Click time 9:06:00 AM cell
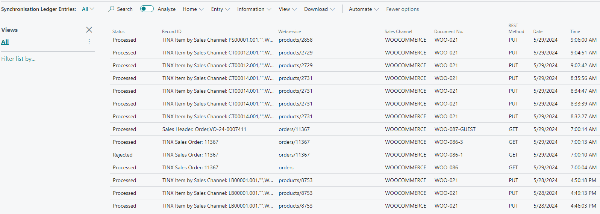The image size is (600, 214). point(583,40)
